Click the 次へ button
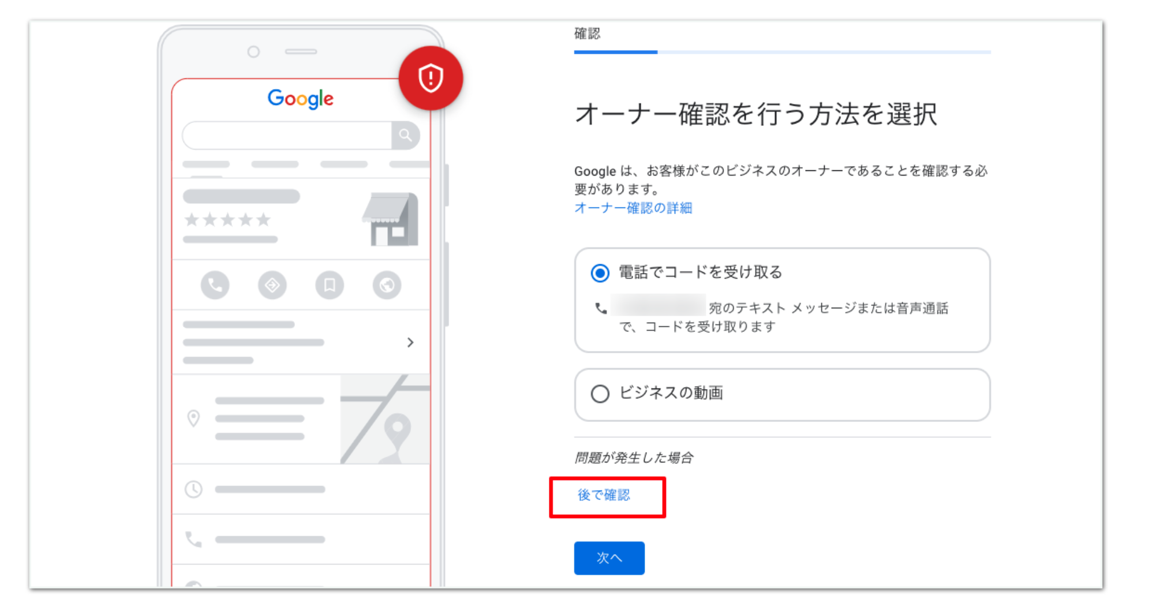 pos(609,558)
